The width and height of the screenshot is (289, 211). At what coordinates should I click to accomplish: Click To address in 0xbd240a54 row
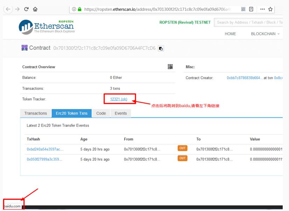[x=214, y=149]
